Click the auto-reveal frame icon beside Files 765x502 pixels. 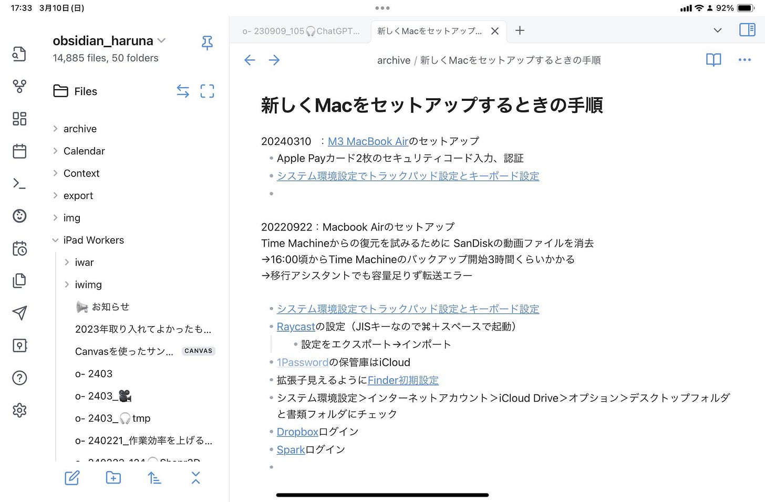pos(208,91)
